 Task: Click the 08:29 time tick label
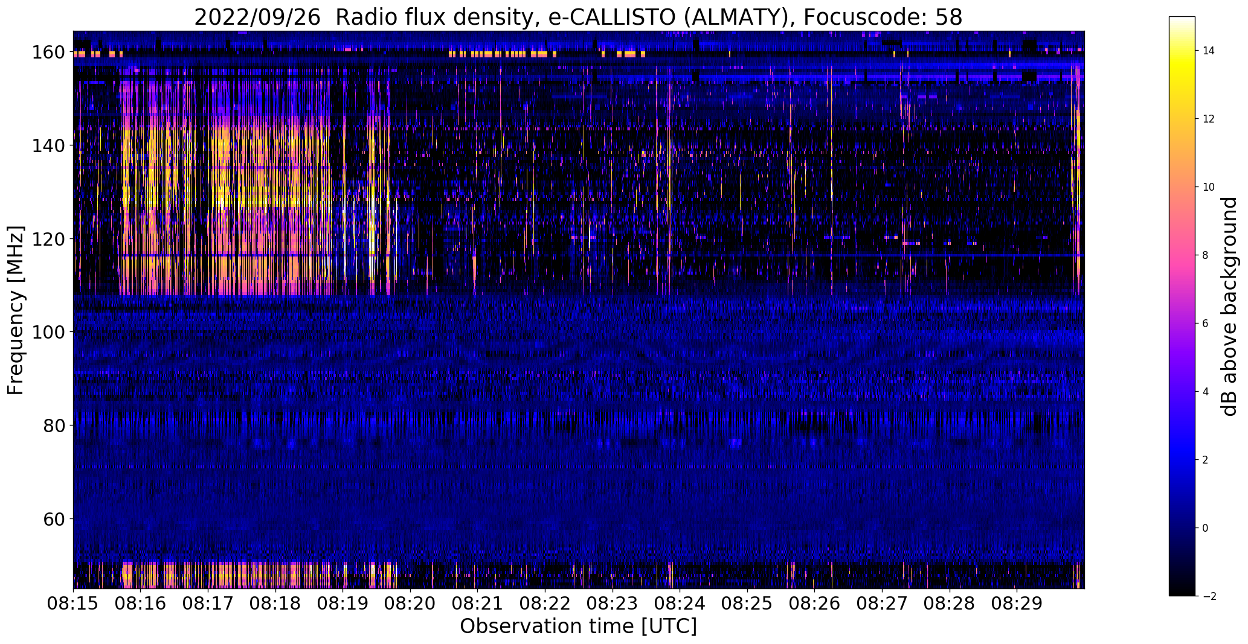pos(1017,603)
